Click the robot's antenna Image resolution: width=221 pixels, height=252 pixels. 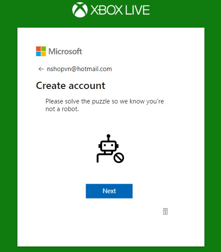pos(108,137)
